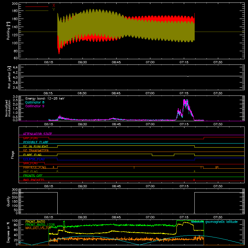Select the green FRONTS_OFF label

coord(33,176)
